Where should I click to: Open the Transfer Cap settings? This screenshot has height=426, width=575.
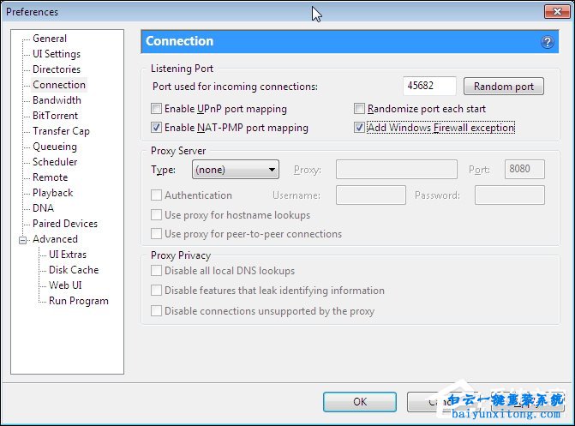tap(61, 131)
